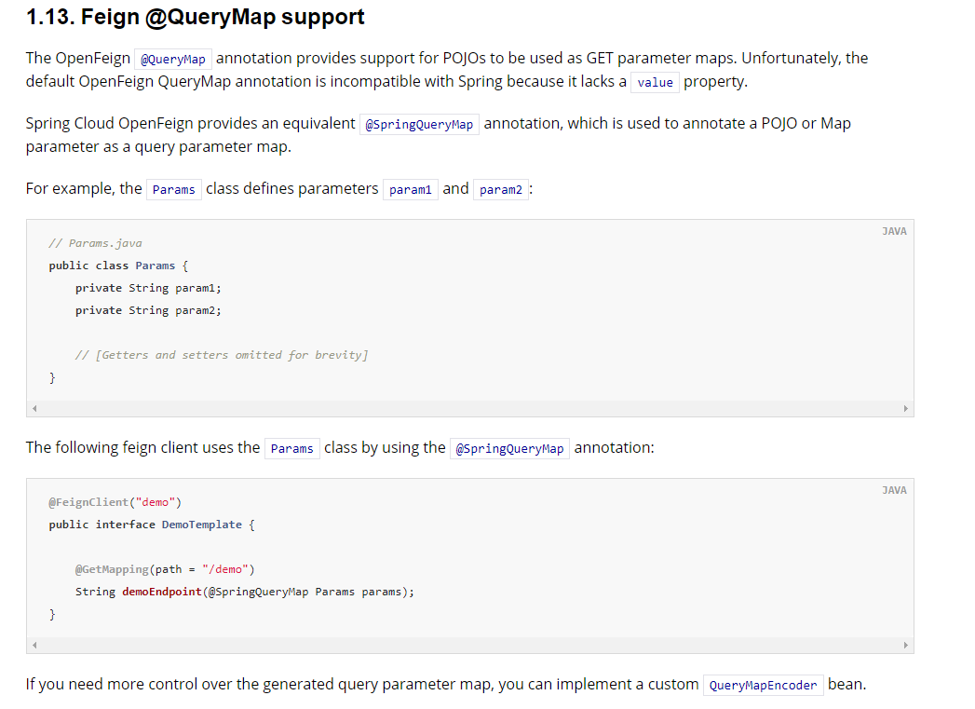Click the @SpringQueryMap badge near the feign client paragraph
975x709 pixels.
pyautogui.click(x=509, y=447)
